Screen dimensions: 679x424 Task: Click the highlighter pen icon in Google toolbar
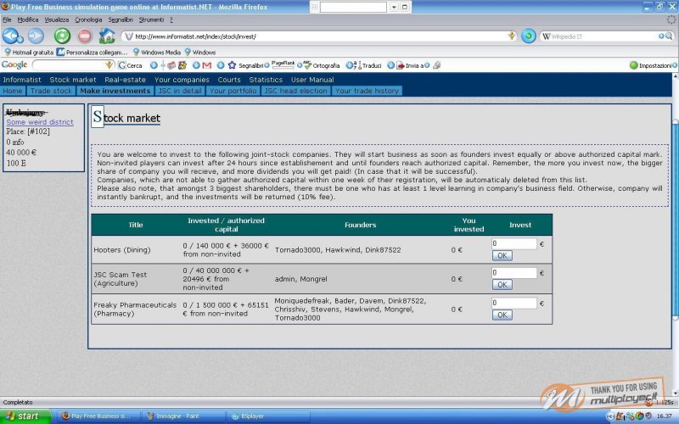(436, 65)
